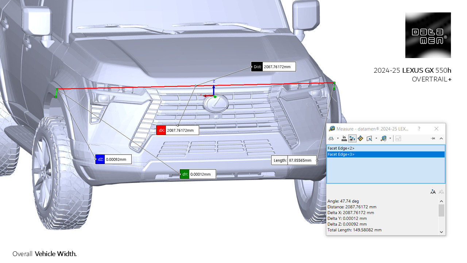The height and width of the screenshot is (263, 467).
Task: Open the Projected On dropdown arrow
Action: pos(376,138)
